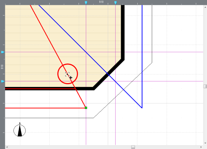Click the 910 dimension on left ruler
The width and height of the screenshot is (207, 149).
2,67
